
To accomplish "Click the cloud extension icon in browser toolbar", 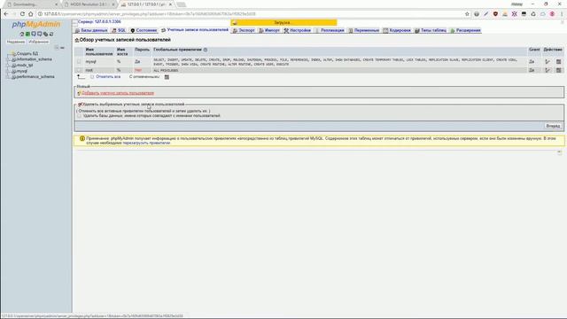I will pyautogui.click(x=543, y=14).
